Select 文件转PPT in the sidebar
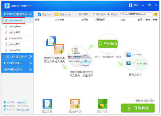Viewport: 161px width, 116px height. [17, 32]
